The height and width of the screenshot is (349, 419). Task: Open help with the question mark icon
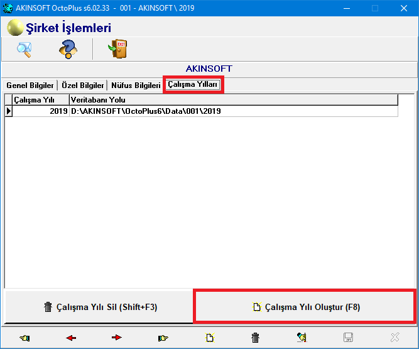(68, 49)
